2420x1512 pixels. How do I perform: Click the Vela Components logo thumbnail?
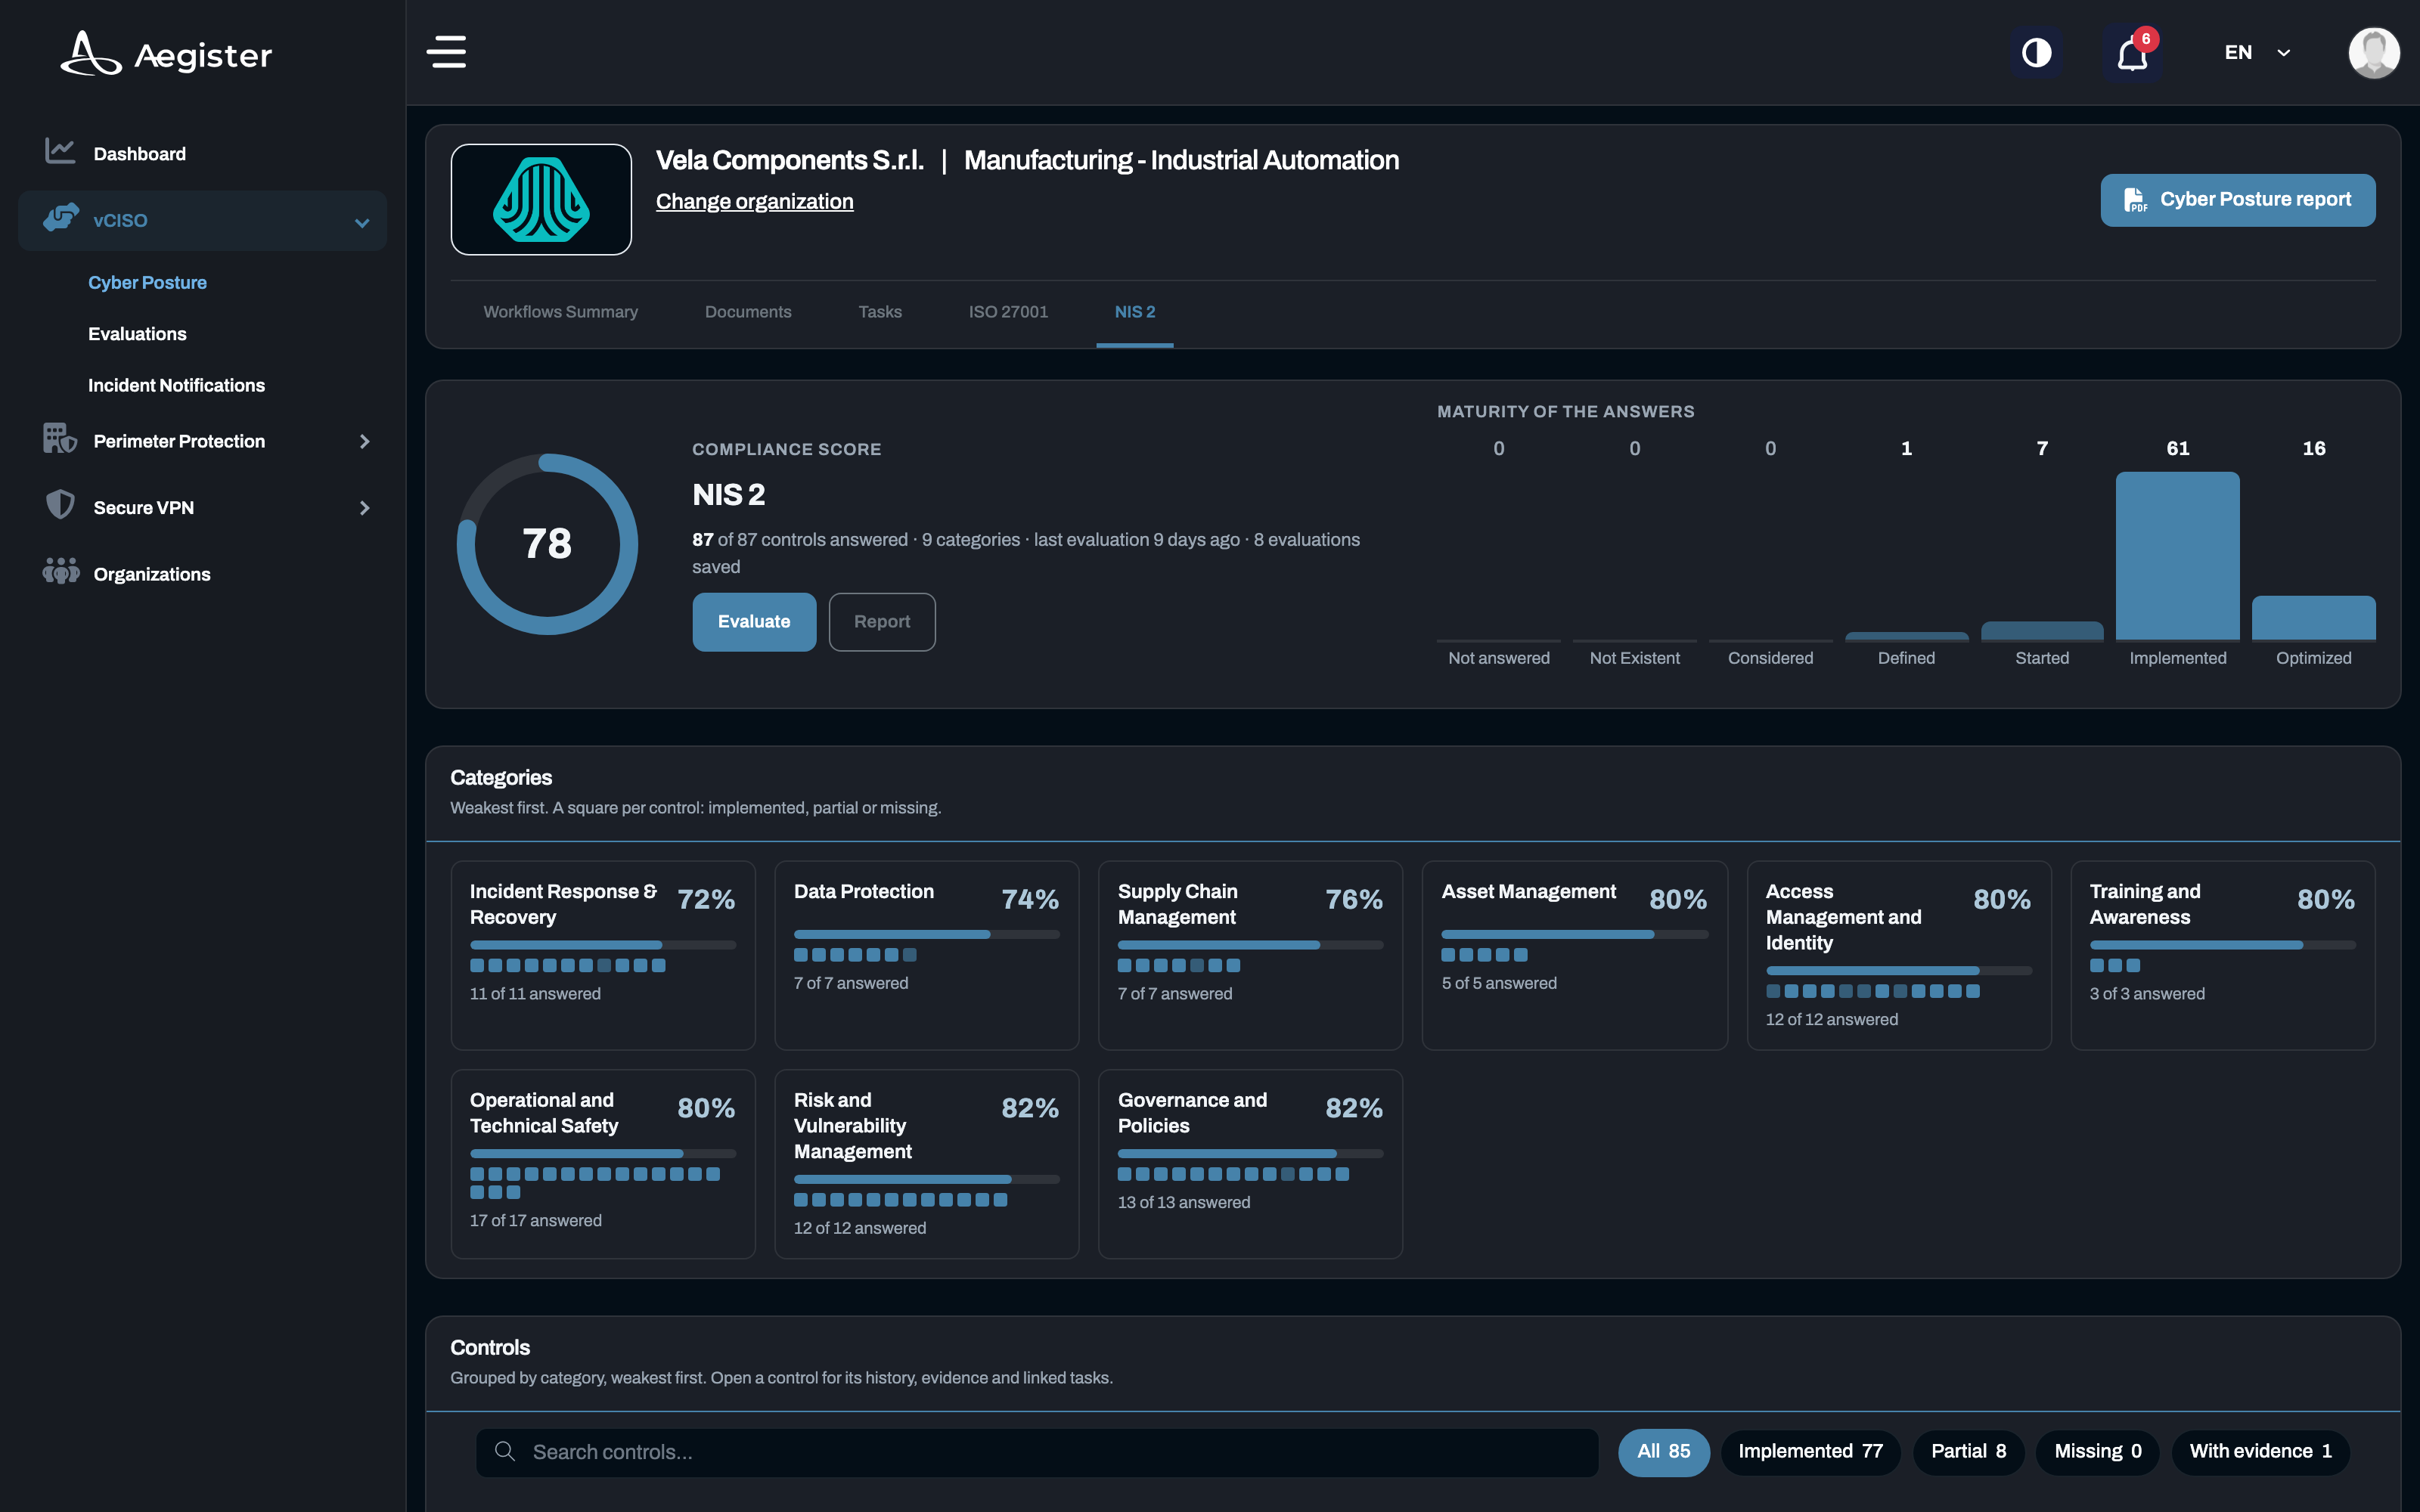pos(541,199)
